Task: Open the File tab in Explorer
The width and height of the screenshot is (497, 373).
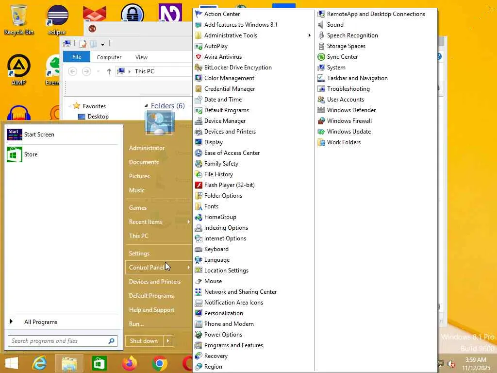Action: 77,57
